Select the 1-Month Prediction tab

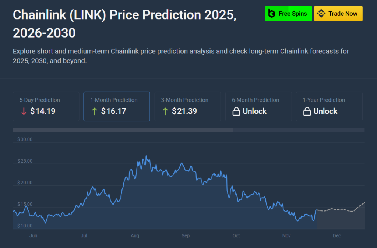coord(116,106)
